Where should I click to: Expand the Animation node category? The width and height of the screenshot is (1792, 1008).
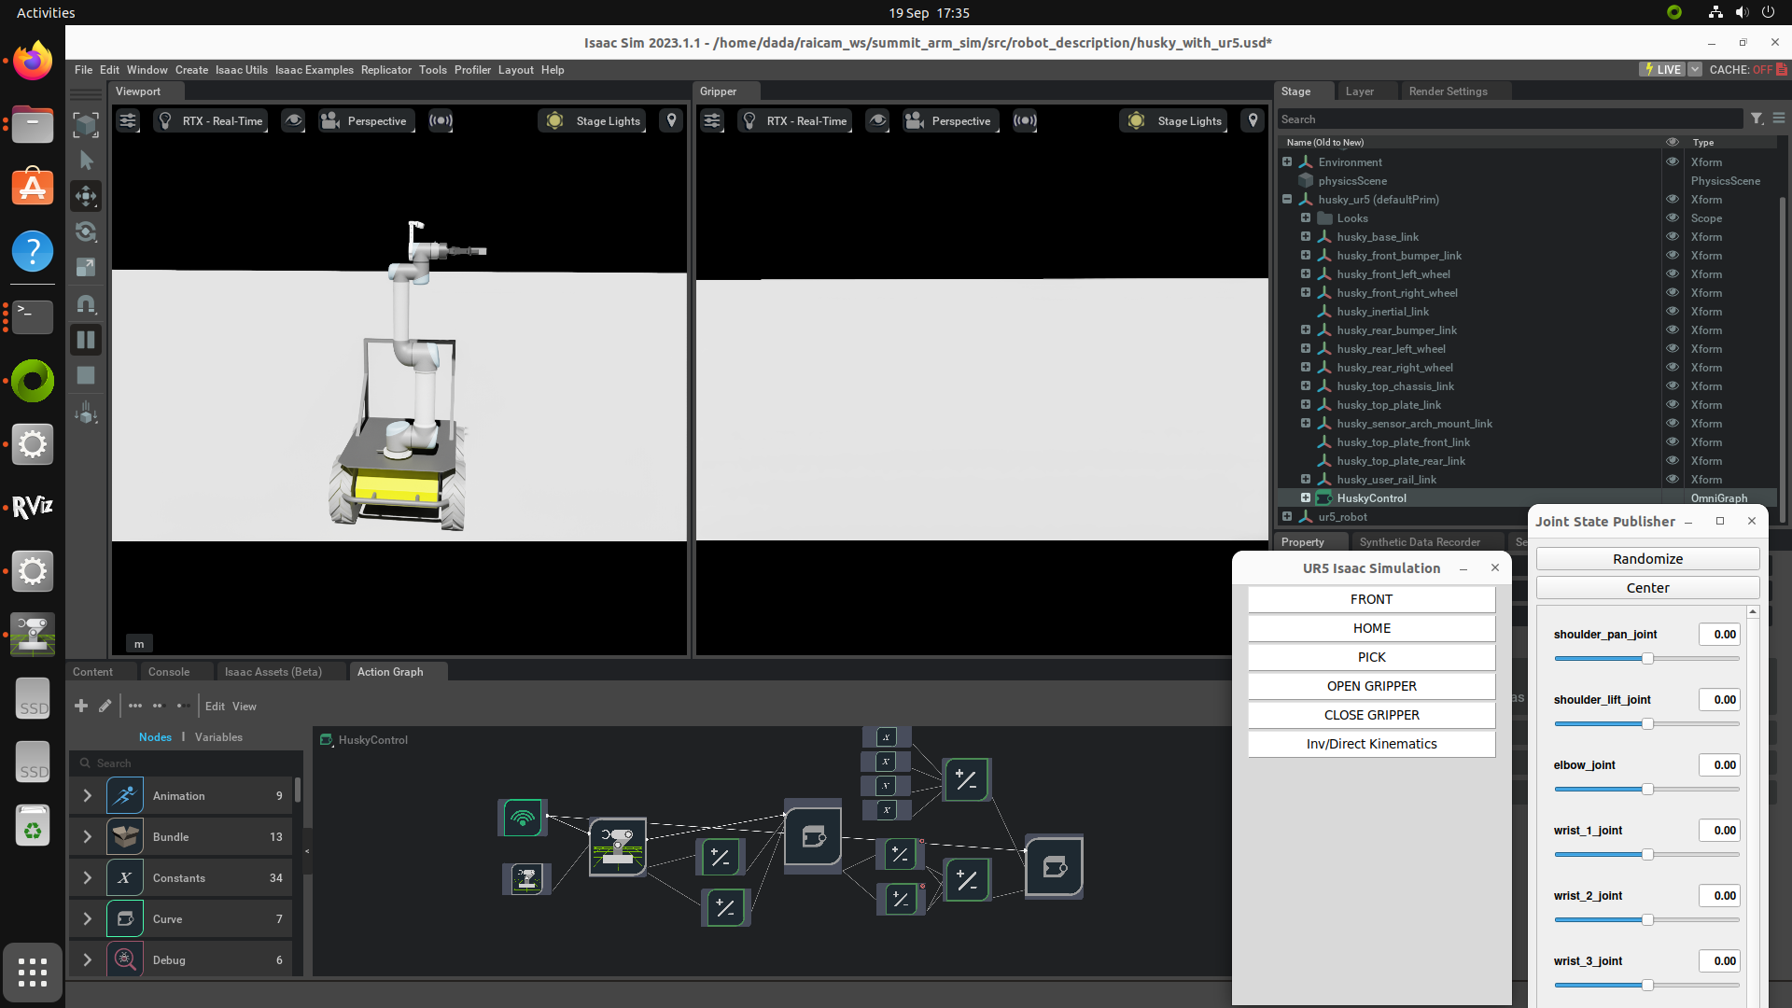[x=87, y=796]
